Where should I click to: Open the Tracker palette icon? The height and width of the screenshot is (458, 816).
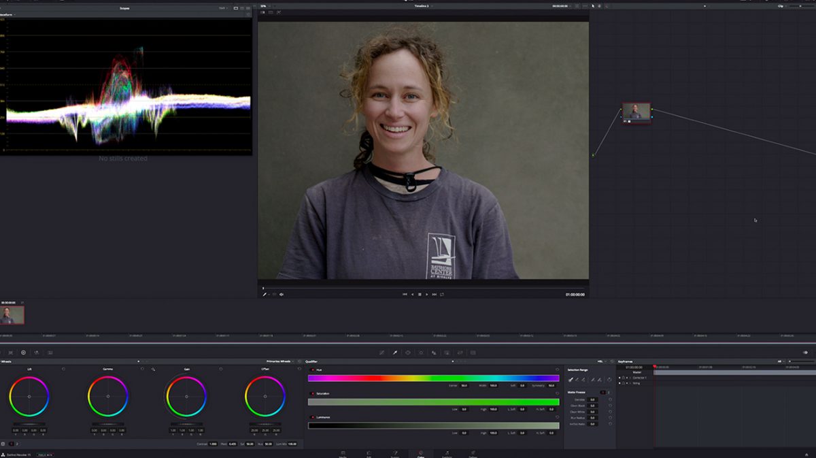pyautogui.click(x=420, y=353)
